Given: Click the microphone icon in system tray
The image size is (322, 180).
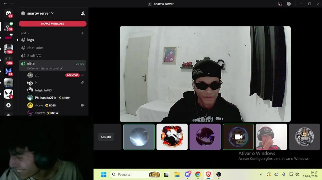Looking at the screenshot, I should point(284,174).
